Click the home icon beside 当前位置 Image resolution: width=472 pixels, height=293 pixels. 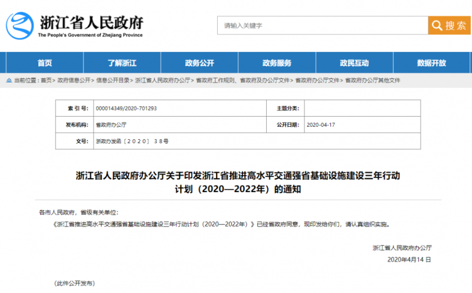pyautogui.click(x=8, y=80)
